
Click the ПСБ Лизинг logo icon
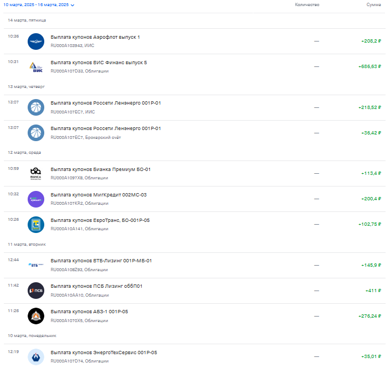tap(36, 291)
